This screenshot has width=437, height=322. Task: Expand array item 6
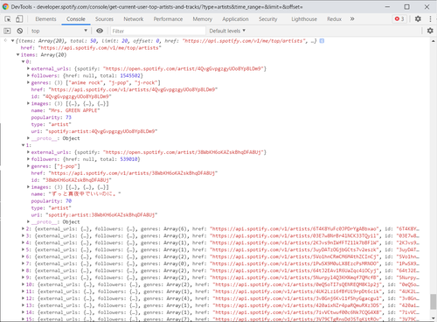coord(23,257)
